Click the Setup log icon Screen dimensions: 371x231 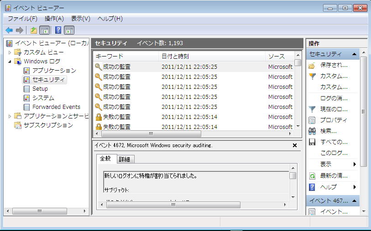tap(26, 89)
